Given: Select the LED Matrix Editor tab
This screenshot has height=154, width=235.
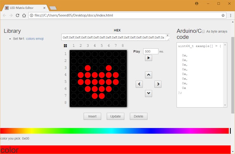Looking at the screenshot, I should [25, 8].
